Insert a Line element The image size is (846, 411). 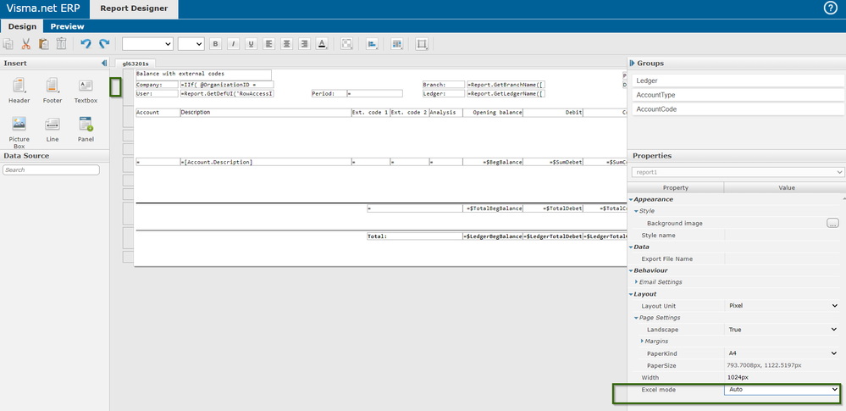pyautogui.click(x=53, y=129)
